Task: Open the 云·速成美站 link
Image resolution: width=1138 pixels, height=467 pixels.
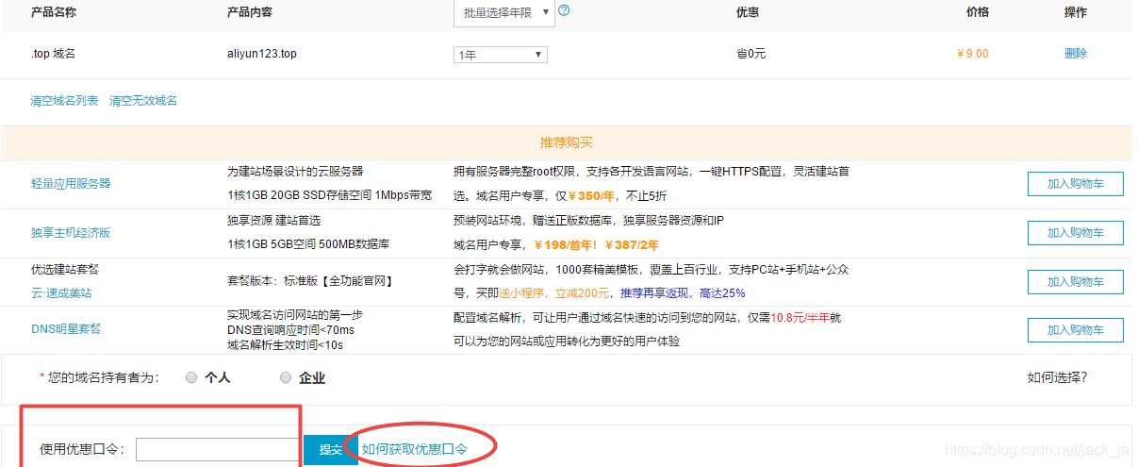Action: coord(61,293)
